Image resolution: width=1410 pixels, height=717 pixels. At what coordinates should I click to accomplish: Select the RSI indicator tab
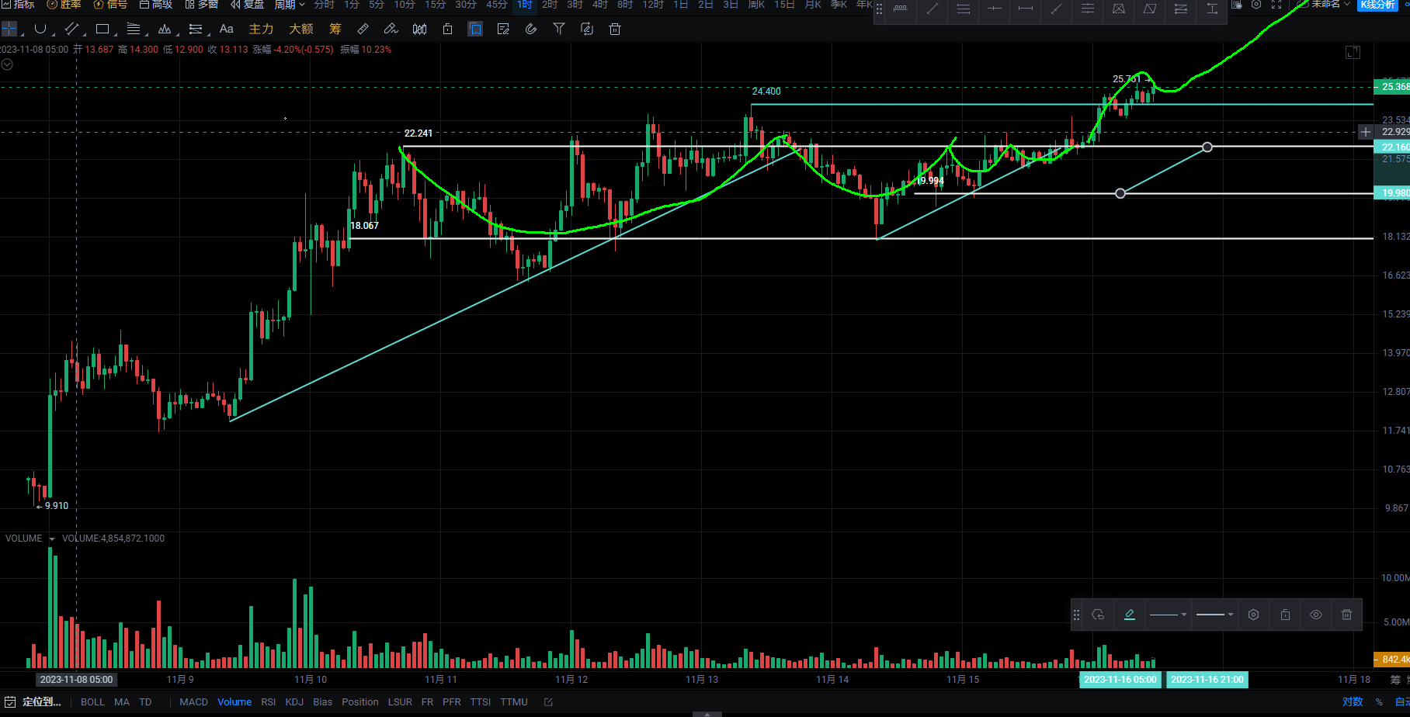pyautogui.click(x=269, y=701)
